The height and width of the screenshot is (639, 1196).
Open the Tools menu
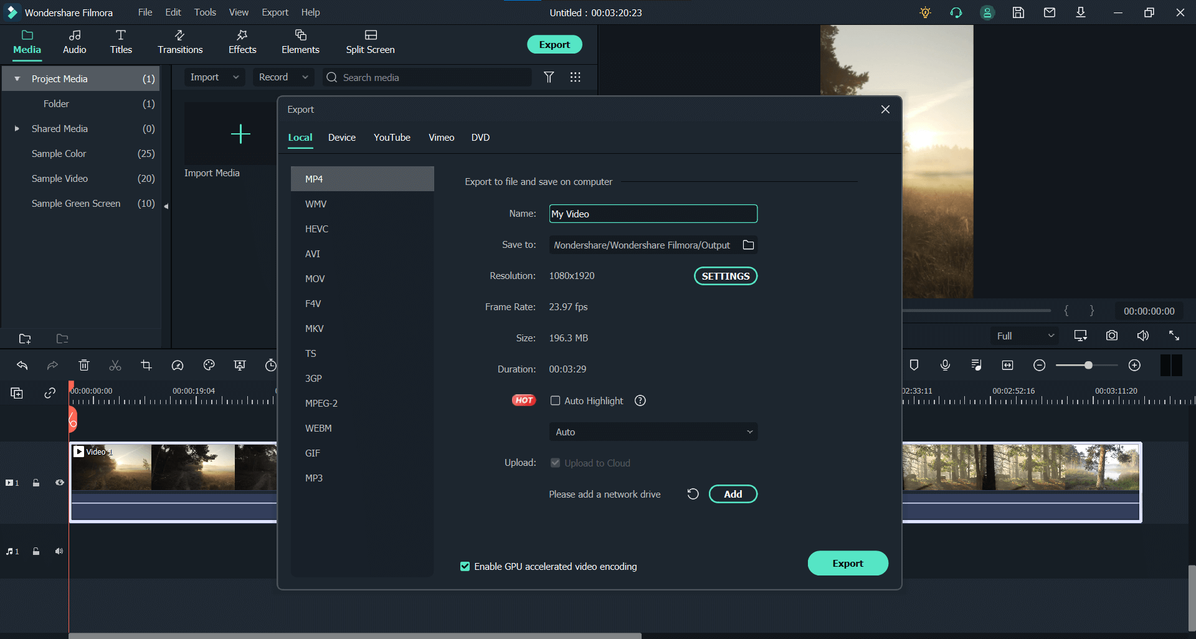[x=205, y=12]
